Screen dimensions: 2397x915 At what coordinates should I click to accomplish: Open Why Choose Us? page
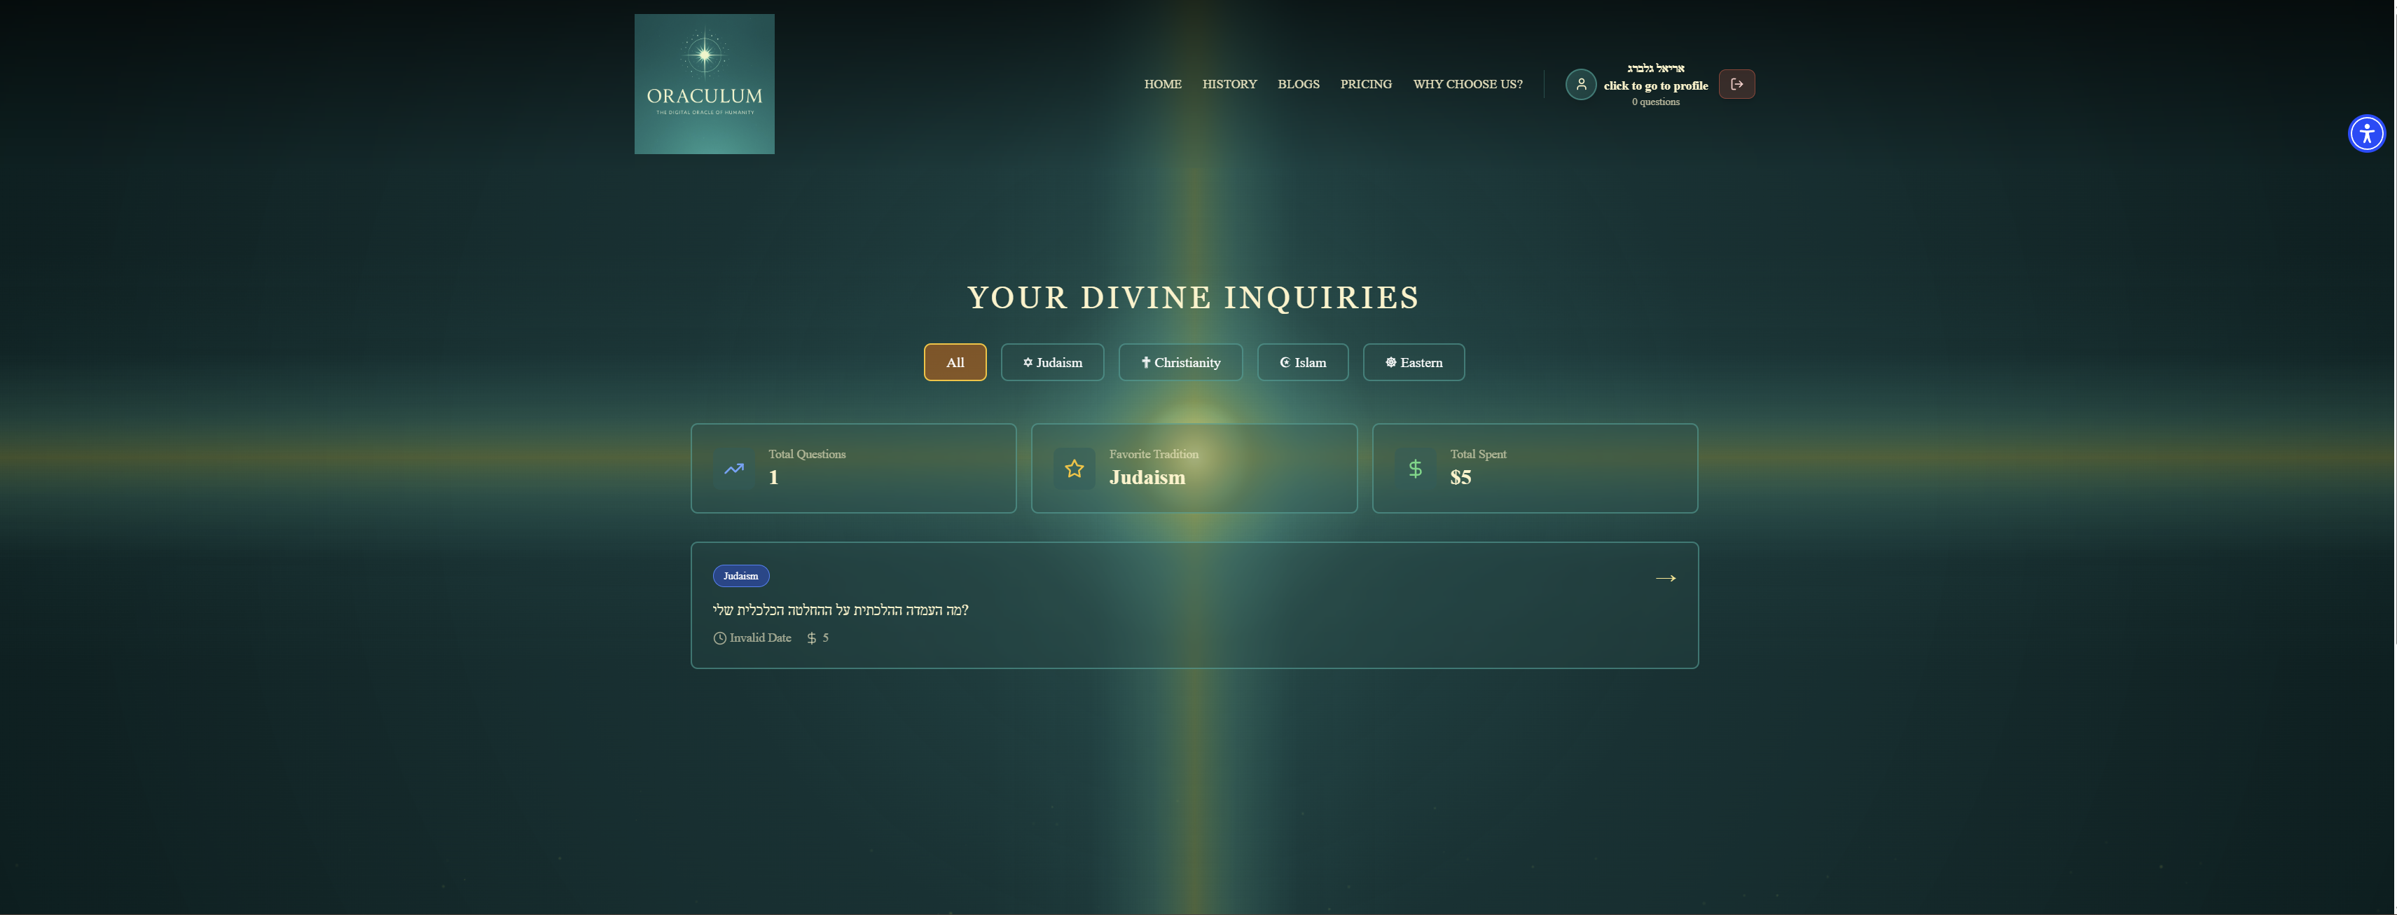click(x=1467, y=84)
